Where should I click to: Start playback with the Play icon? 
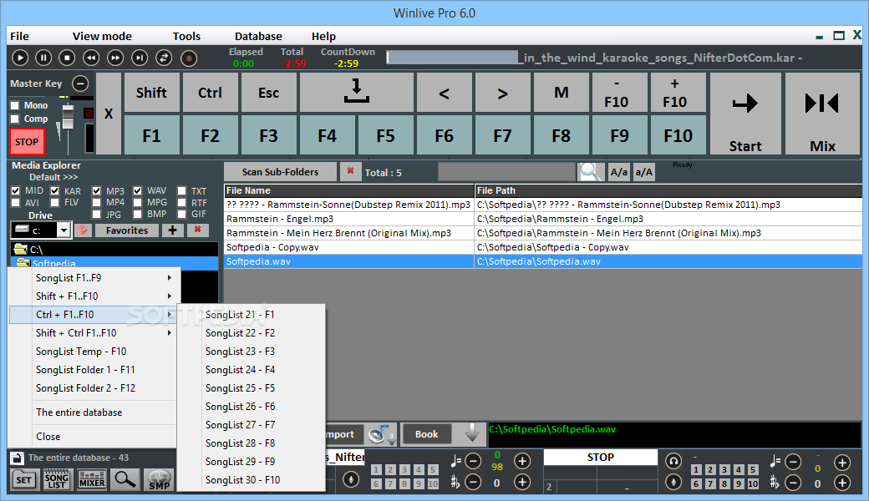[20, 58]
